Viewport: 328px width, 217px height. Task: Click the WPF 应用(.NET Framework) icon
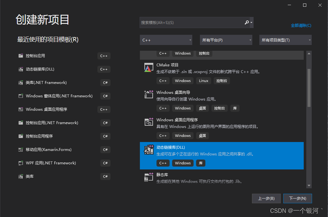pos(21,163)
